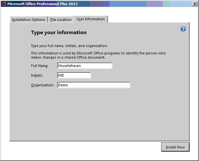Screen dimensions: 199x161
Task: Focus the Full Name field containing Muralidharan
Action: pyautogui.click(x=85, y=66)
